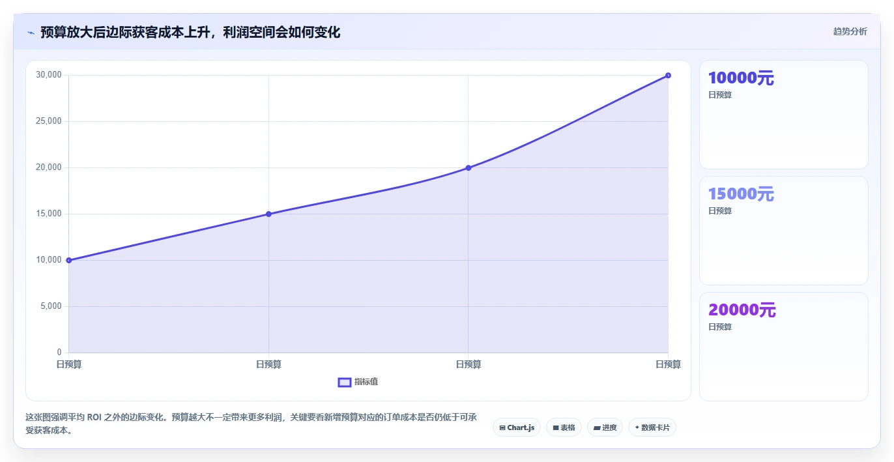The image size is (894, 462).
Task: Toggle the 指标值 legend swatch
Action: (345, 382)
